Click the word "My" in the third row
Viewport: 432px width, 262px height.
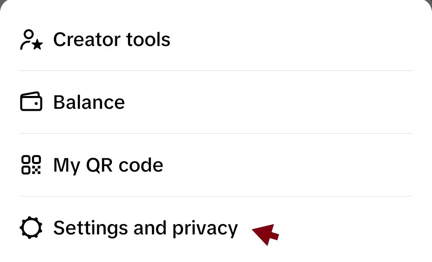pyautogui.click(x=67, y=166)
